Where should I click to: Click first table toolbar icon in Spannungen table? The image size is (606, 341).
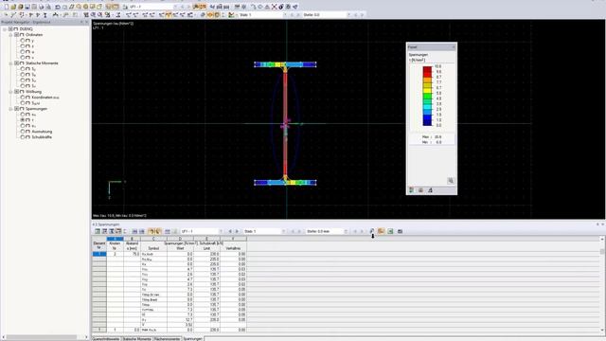(x=98, y=231)
